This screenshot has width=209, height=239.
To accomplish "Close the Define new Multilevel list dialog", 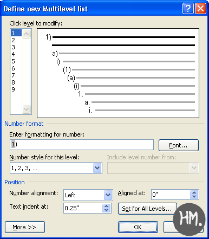I will (x=200, y=9).
